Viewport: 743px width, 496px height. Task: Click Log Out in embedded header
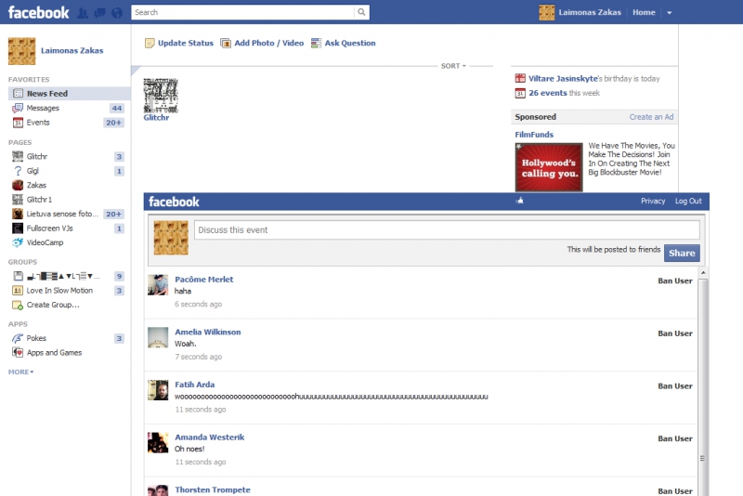point(688,201)
